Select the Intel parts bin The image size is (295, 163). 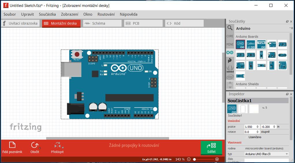click(230, 77)
